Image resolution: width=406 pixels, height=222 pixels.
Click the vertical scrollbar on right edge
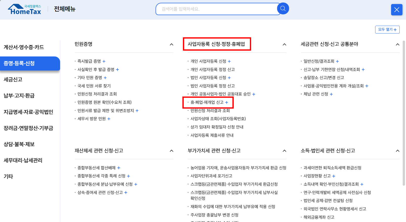click(x=404, y=113)
